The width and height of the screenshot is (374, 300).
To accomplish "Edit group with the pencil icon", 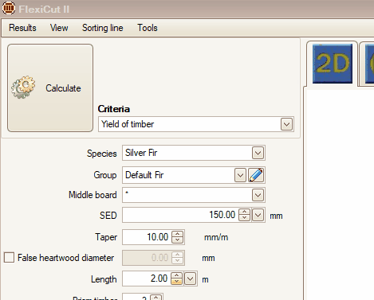I will [x=256, y=175].
